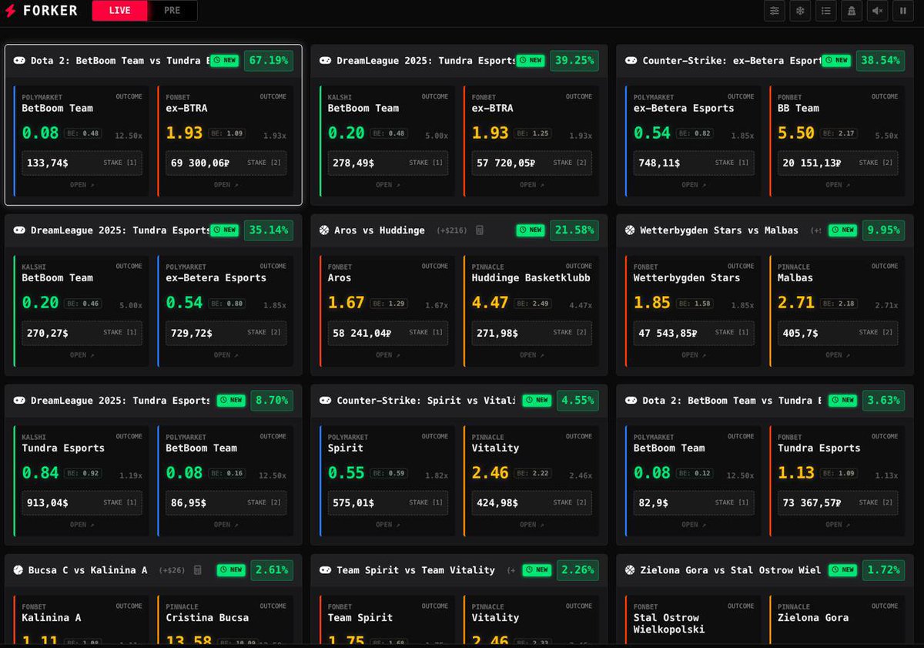Open Kalshi Tundra Esports link on 8.70% card
Viewport: 924px width, 648px height.
pos(82,525)
